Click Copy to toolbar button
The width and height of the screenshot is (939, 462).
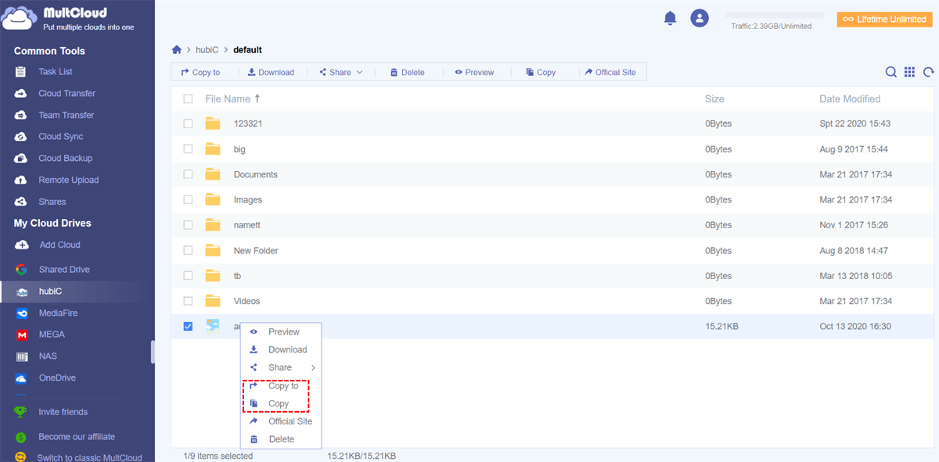200,72
